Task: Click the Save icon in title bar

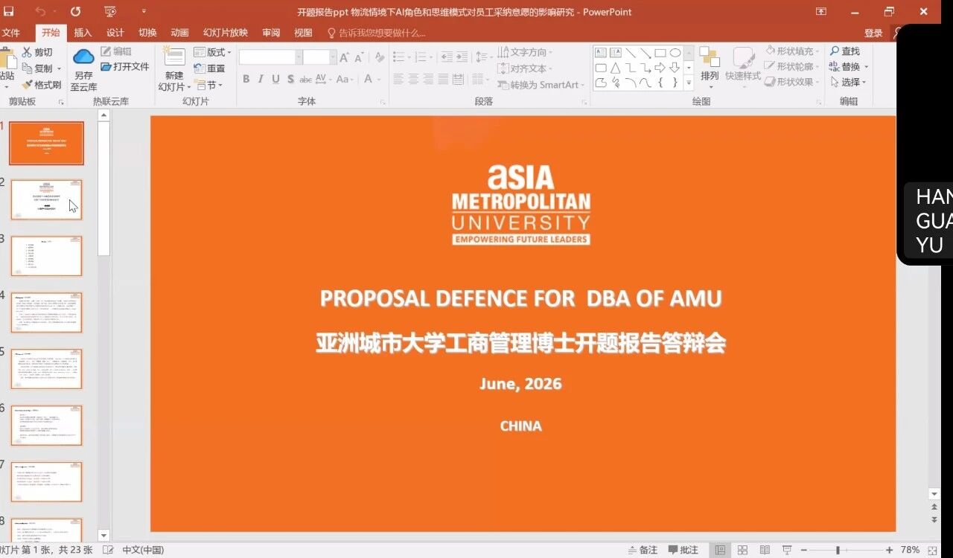Action: pos(8,11)
